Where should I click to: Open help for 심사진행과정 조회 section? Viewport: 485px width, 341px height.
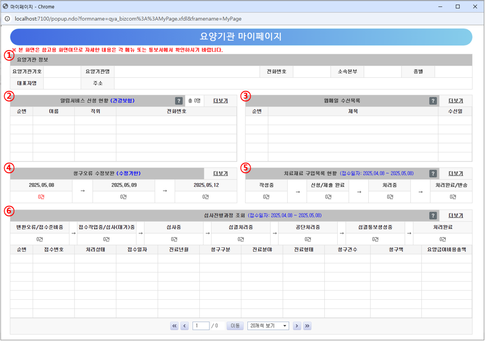tap(433, 215)
